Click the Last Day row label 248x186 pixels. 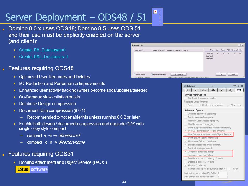pyautogui.click(x=210, y=53)
